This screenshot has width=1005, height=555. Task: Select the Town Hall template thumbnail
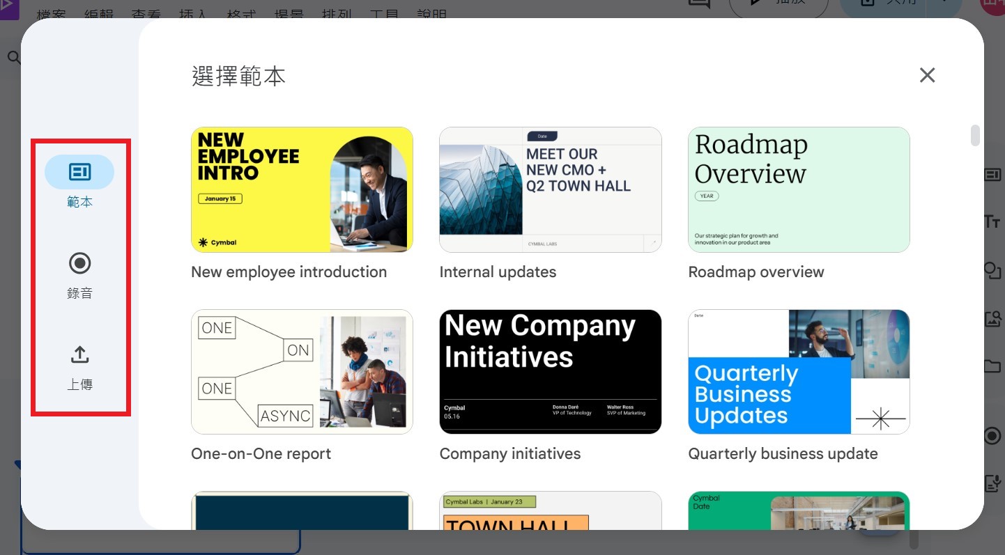point(550,510)
